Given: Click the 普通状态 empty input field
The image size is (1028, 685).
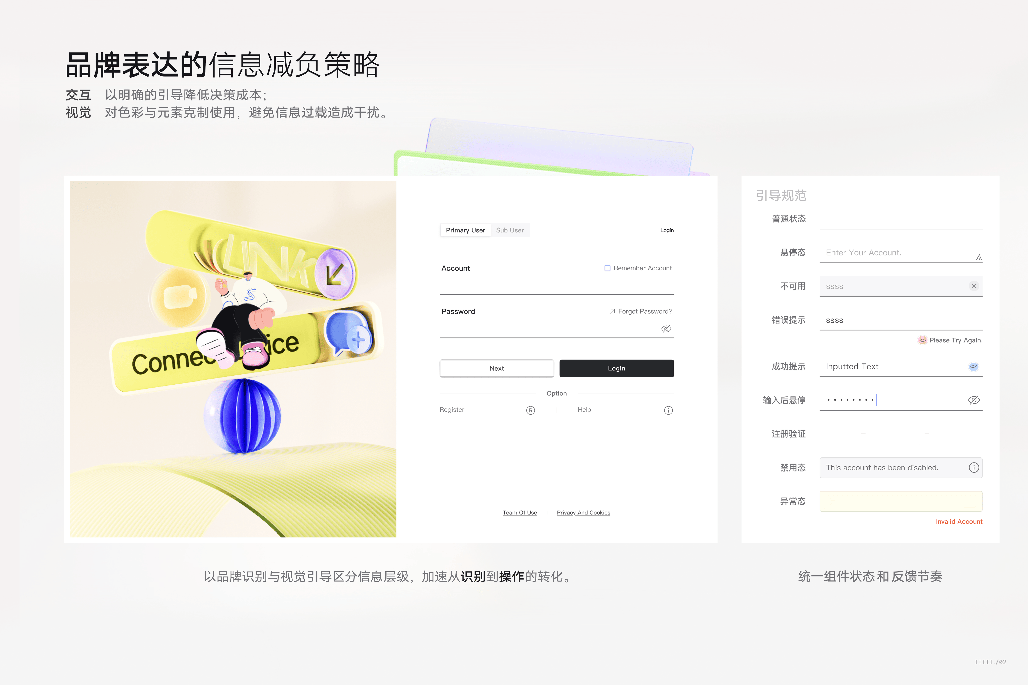Looking at the screenshot, I should point(901,219).
